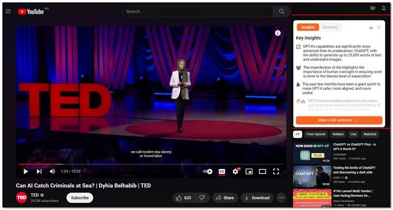Click the 1:29 / 10:53 time display
The width and height of the screenshot is (393, 210).
[x=70, y=171]
